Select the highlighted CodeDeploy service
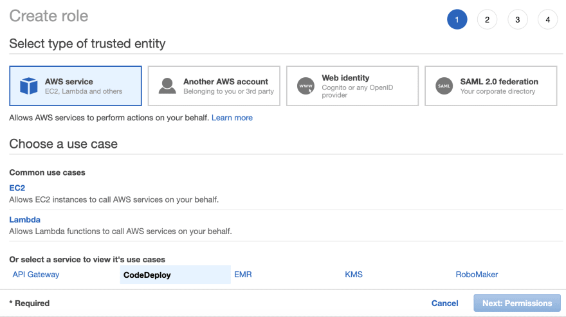This screenshot has width=566, height=317. coord(176,275)
